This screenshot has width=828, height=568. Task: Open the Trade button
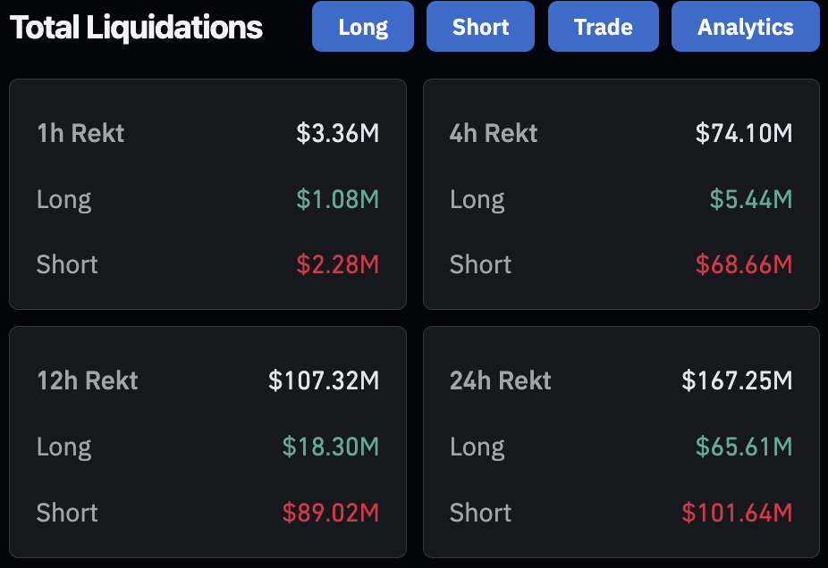click(x=604, y=27)
